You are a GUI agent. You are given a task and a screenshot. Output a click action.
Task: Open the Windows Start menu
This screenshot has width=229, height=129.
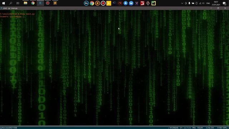tap(4, 3)
